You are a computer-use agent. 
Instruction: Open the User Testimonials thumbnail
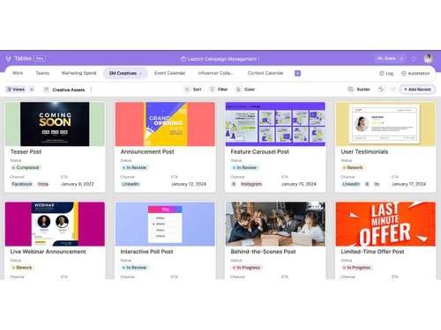click(385, 124)
